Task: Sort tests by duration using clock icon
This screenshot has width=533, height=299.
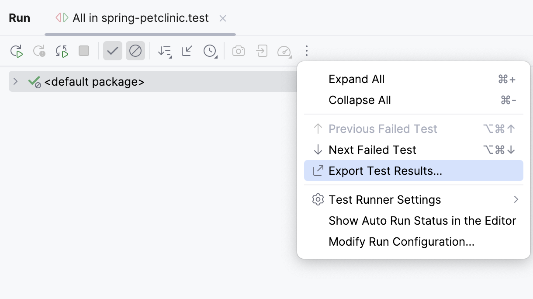Action: (209, 51)
